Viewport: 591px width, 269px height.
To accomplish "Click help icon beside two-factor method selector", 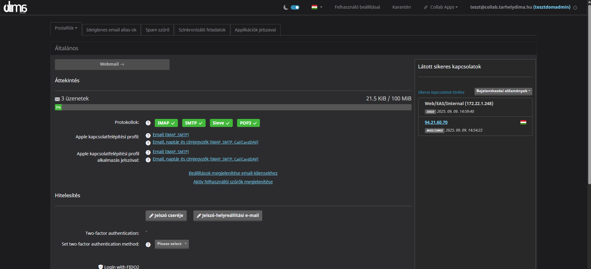I will pyautogui.click(x=148, y=244).
